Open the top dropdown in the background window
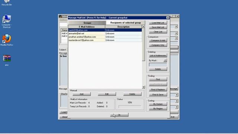Viewport: 238px width, 134px height. [x=176, y=26]
